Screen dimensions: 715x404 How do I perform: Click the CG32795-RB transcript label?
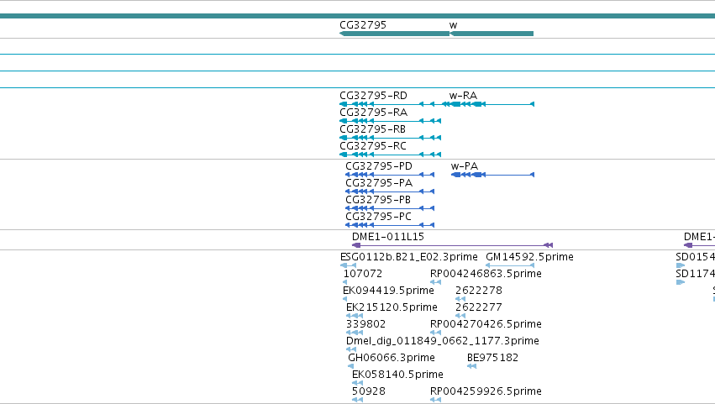372,129
